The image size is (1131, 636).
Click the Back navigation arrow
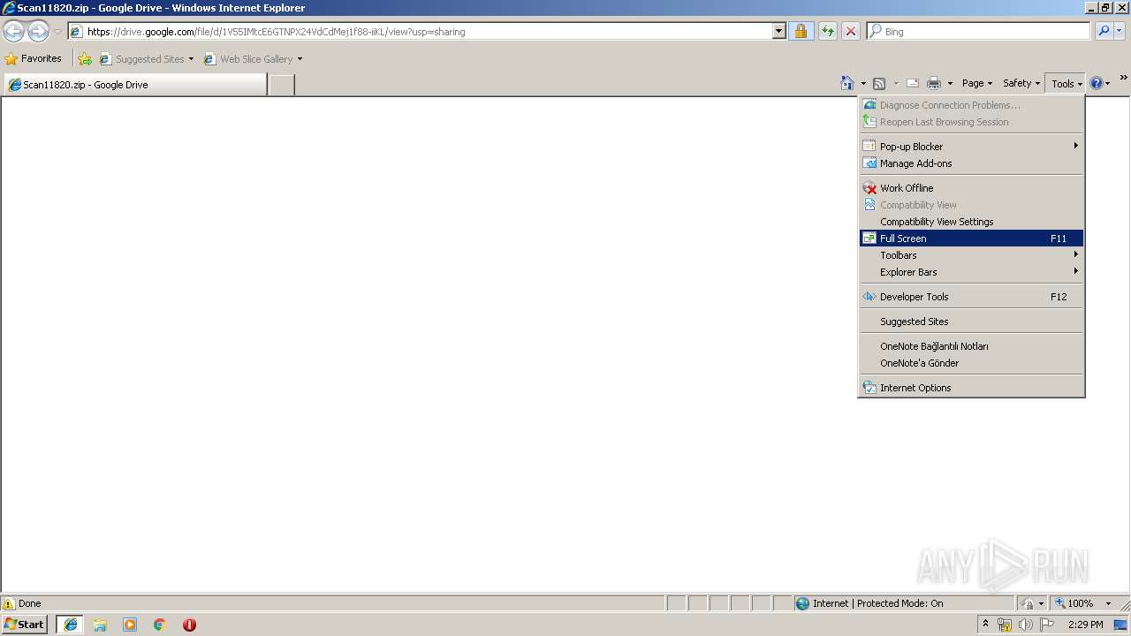click(13, 31)
